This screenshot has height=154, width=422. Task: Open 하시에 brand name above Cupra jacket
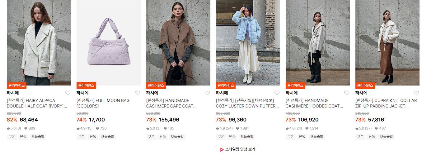click(x=361, y=93)
